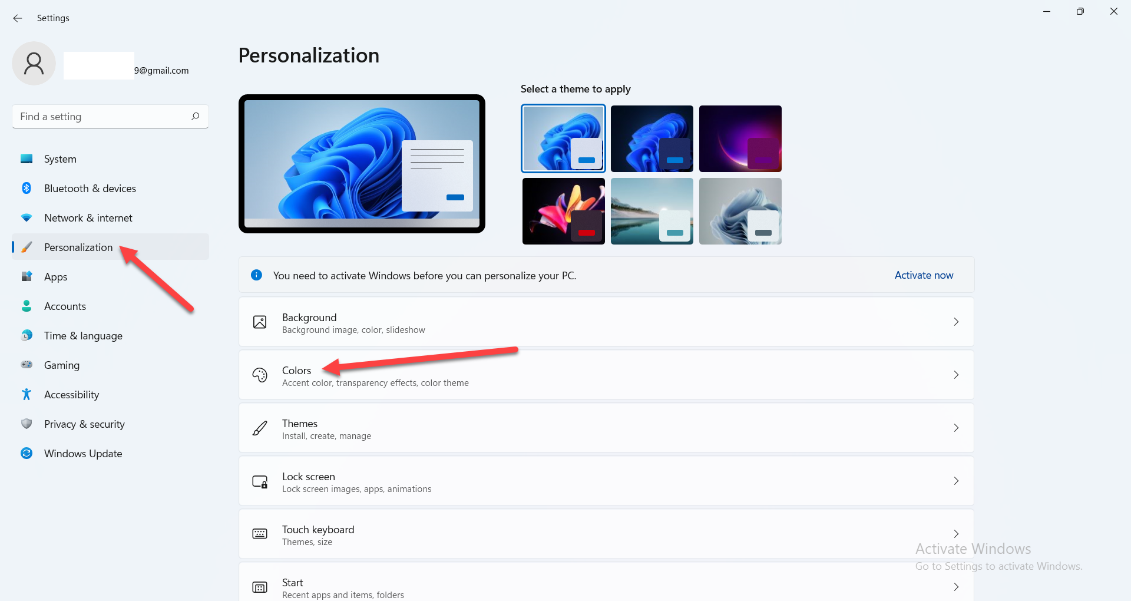Click the Privacy & security shield icon
This screenshot has height=601, width=1131.
(27, 424)
